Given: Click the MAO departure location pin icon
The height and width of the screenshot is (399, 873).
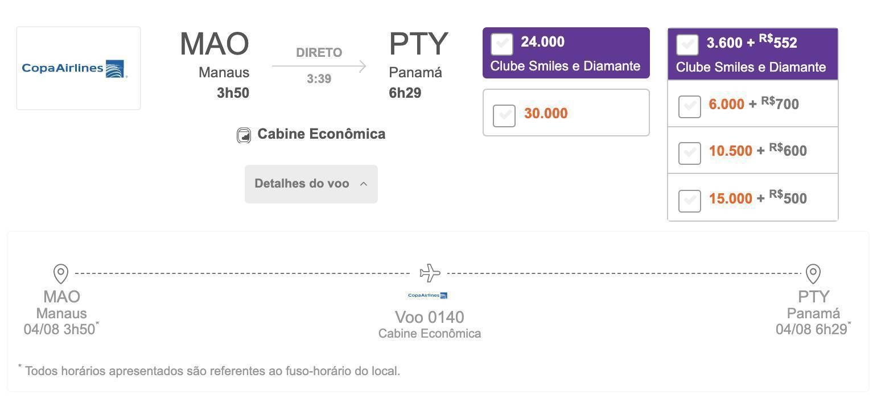Looking at the screenshot, I should (x=61, y=274).
